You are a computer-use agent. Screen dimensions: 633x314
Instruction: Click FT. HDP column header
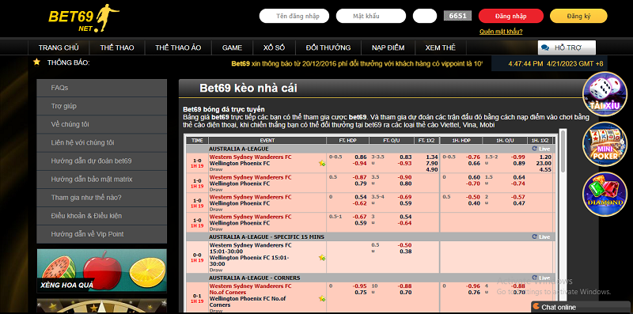point(347,141)
